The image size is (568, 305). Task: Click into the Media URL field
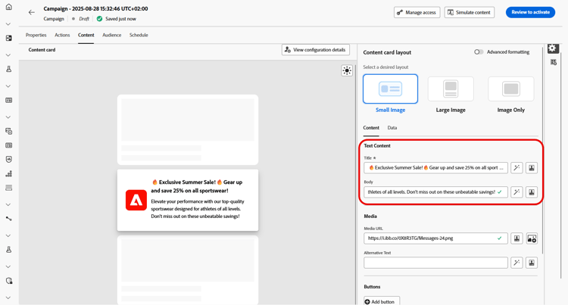point(435,238)
